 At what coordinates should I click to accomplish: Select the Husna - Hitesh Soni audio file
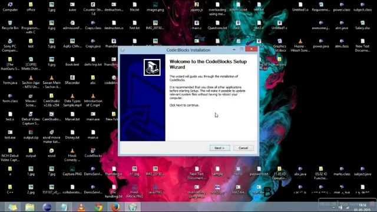pyautogui.click(x=300, y=45)
